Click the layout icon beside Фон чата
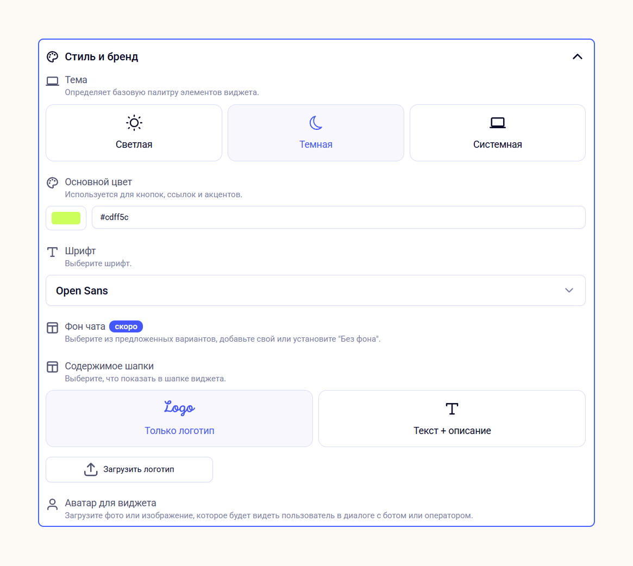This screenshot has height=566, width=633. 53,328
